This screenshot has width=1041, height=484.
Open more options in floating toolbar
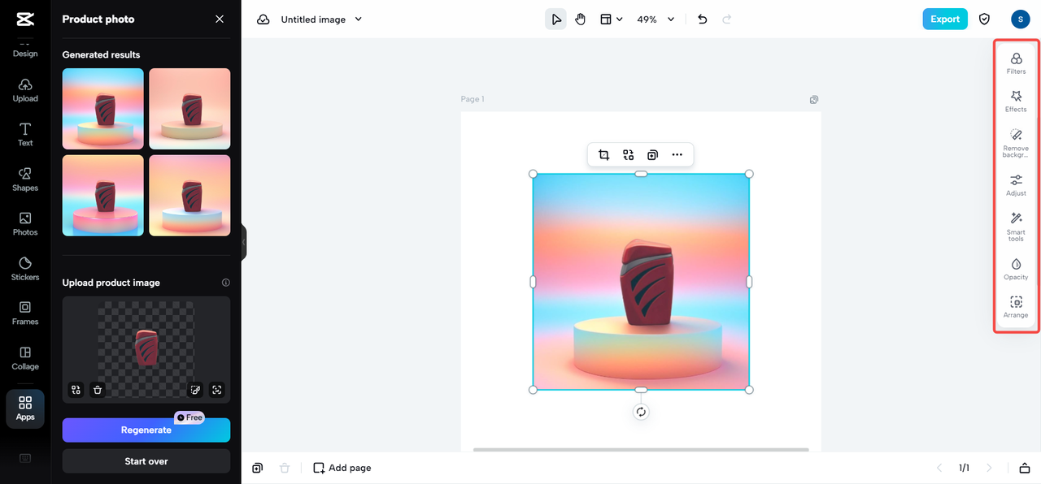(677, 155)
